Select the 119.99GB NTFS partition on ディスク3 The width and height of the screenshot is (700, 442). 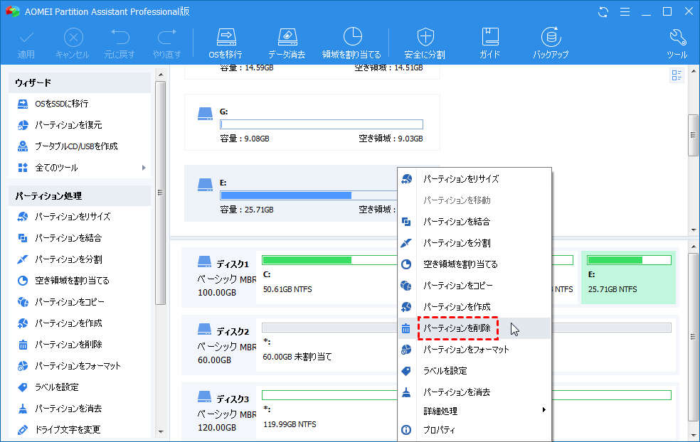tap(327, 413)
